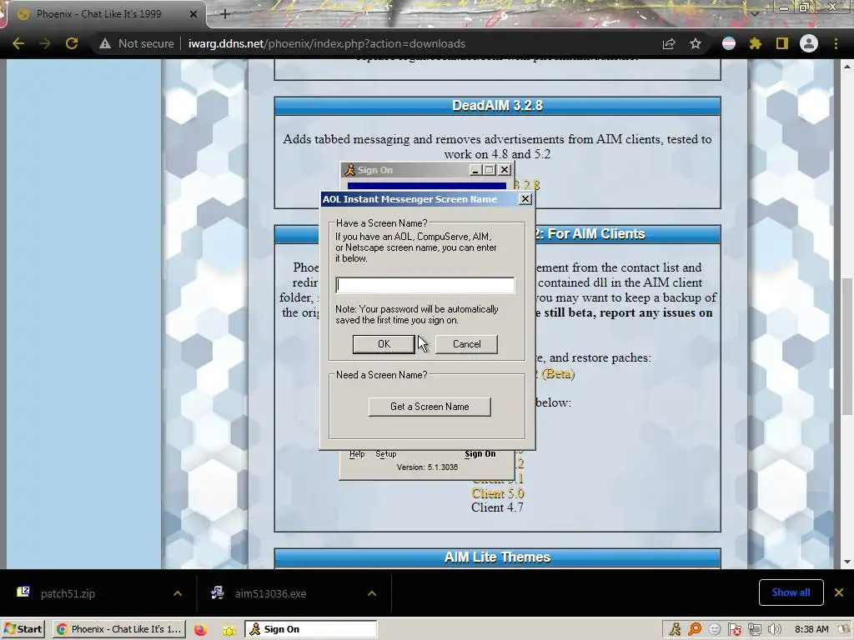Click the gray face tray icon
854x640 pixels.
pyautogui.click(x=715, y=629)
